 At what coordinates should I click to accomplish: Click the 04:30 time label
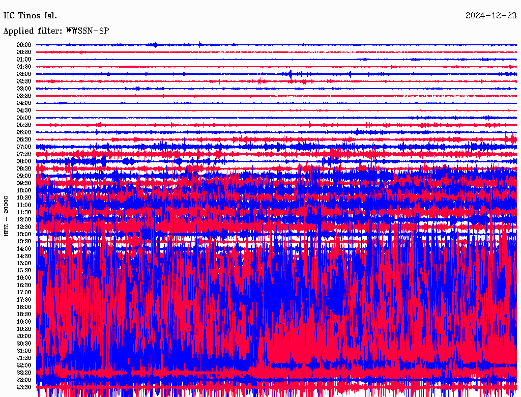(24, 110)
